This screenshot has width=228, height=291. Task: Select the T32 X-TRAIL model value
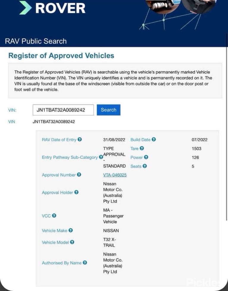110,242
